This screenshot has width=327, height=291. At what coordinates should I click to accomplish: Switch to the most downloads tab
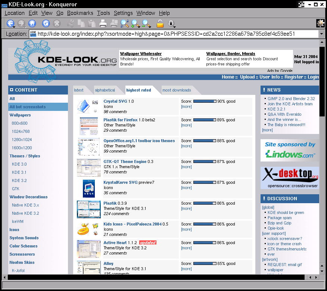177,90
